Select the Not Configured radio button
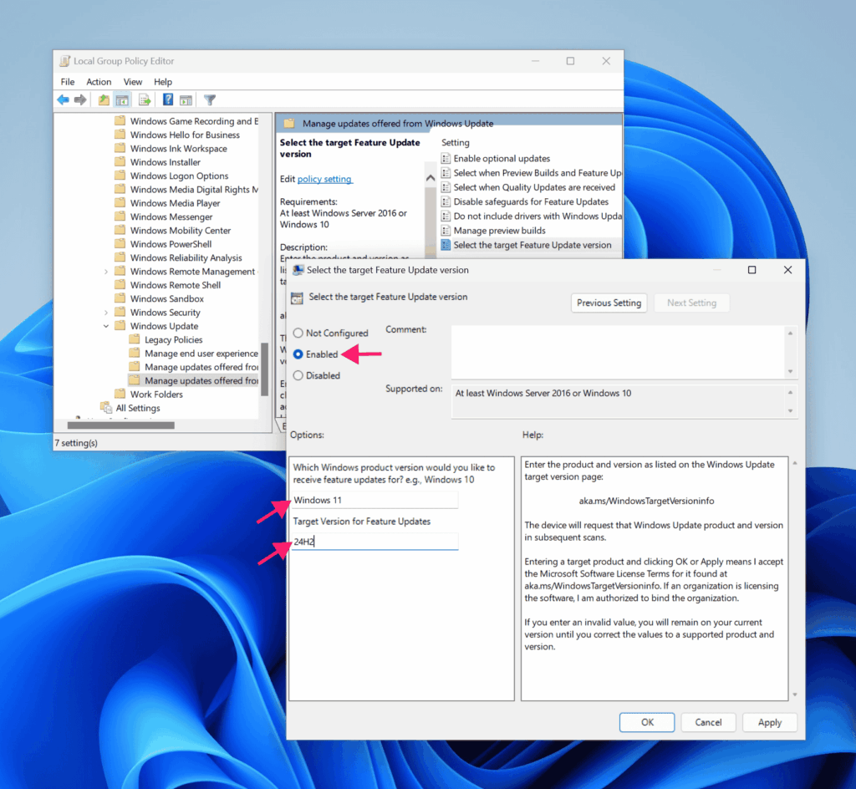This screenshot has height=789, width=856. pos(298,333)
